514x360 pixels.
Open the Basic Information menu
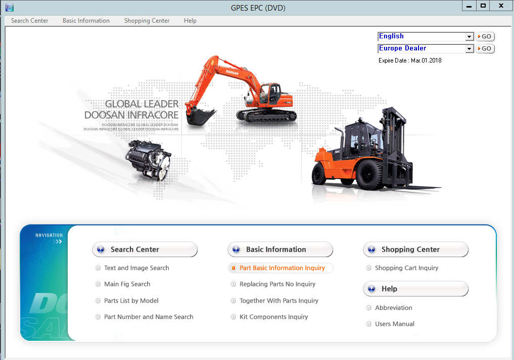[x=86, y=21]
